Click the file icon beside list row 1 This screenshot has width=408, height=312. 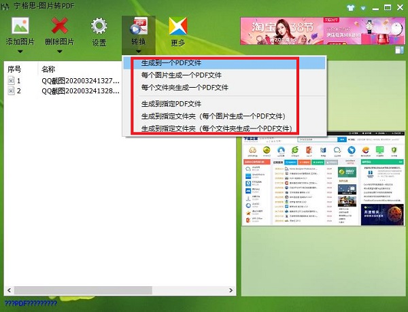[x=11, y=81]
